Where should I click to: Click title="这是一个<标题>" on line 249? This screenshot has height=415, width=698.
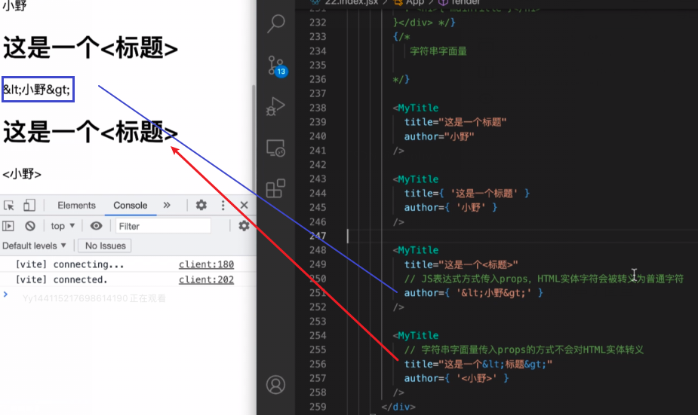[461, 264]
